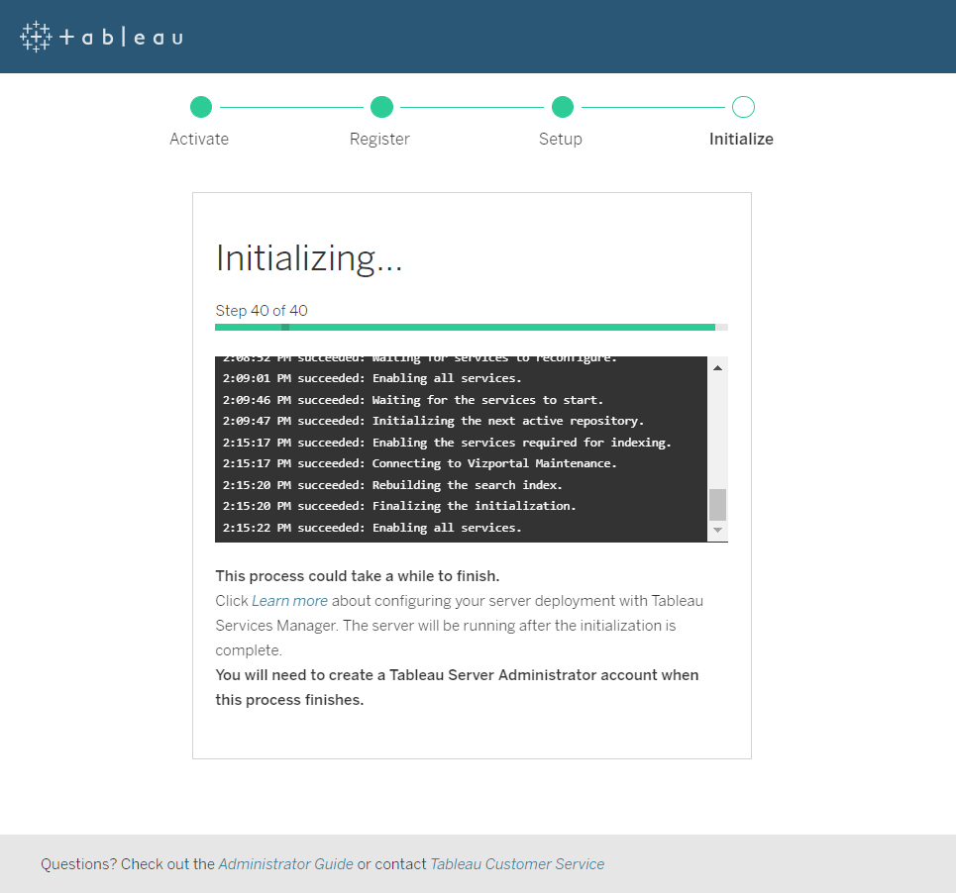Open the Learn more link
Screen dimensions: 956x893
pos(289,601)
